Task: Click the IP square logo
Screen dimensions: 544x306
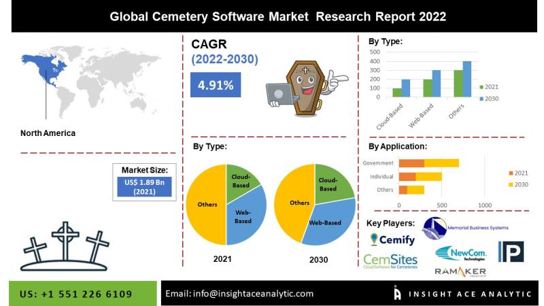Action: click(x=511, y=252)
